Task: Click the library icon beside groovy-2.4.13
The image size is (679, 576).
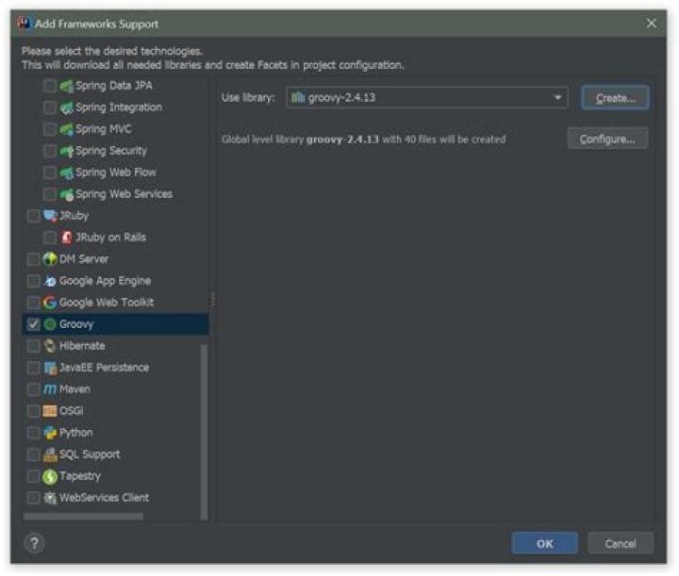Action: pos(298,97)
